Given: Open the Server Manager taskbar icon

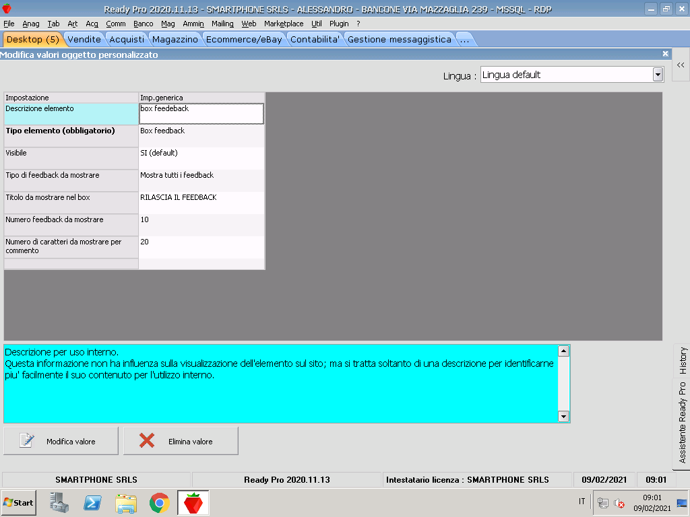Looking at the screenshot, I should click(59, 502).
